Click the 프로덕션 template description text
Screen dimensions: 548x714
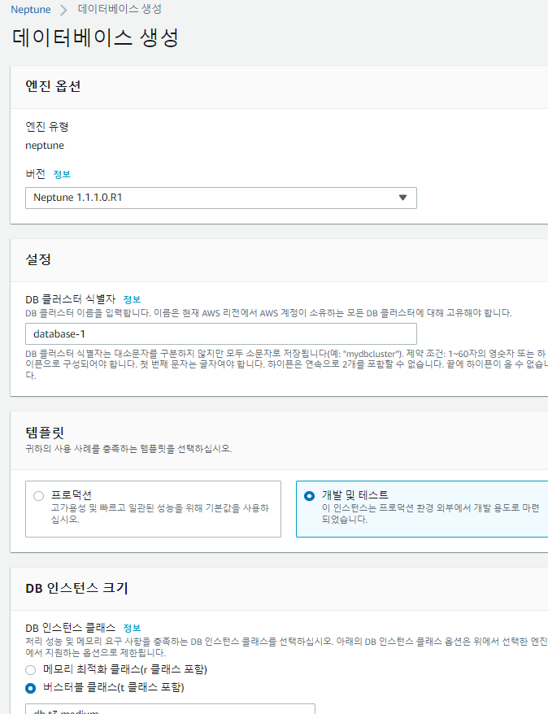tap(159, 513)
